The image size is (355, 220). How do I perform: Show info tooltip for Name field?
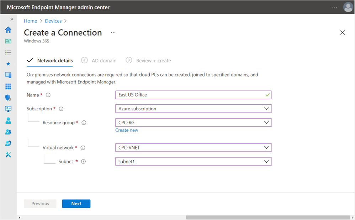(48, 95)
